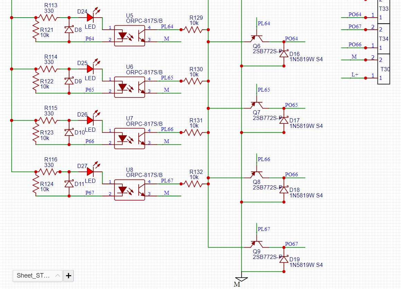Open the Sheet_ST tab
Screen dimensions: 401x289
(34, 276)
